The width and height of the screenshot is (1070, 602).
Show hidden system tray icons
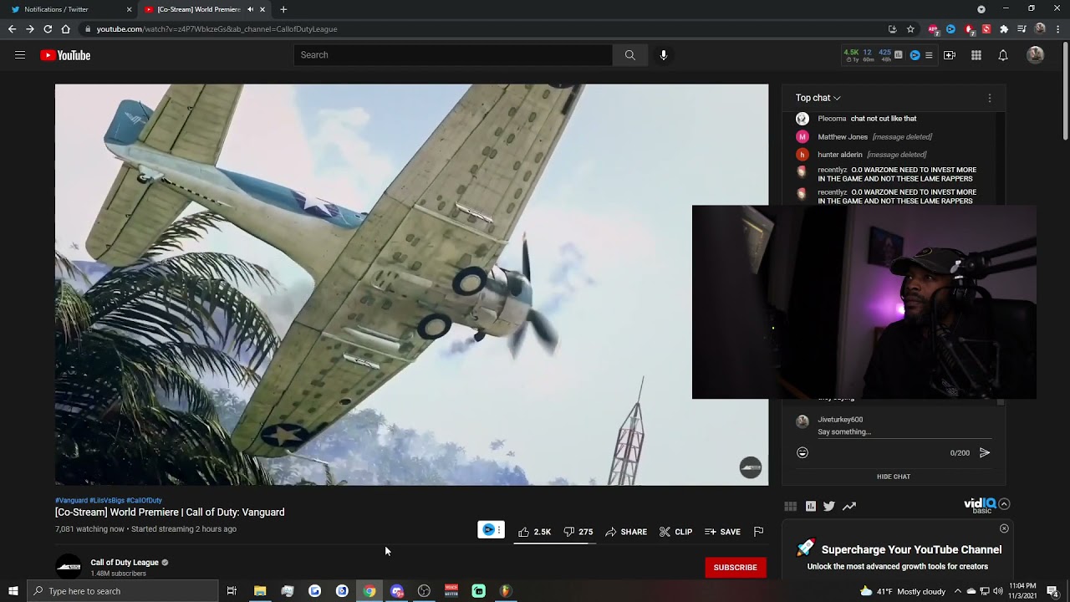pos(957,591)
